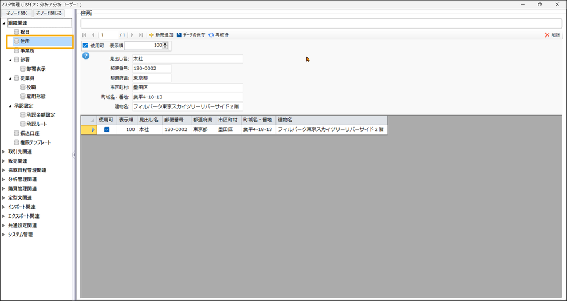Viewport: 567px width, 301px height.
Task: Click the database icon beside 部署表示
Action: 23,69
